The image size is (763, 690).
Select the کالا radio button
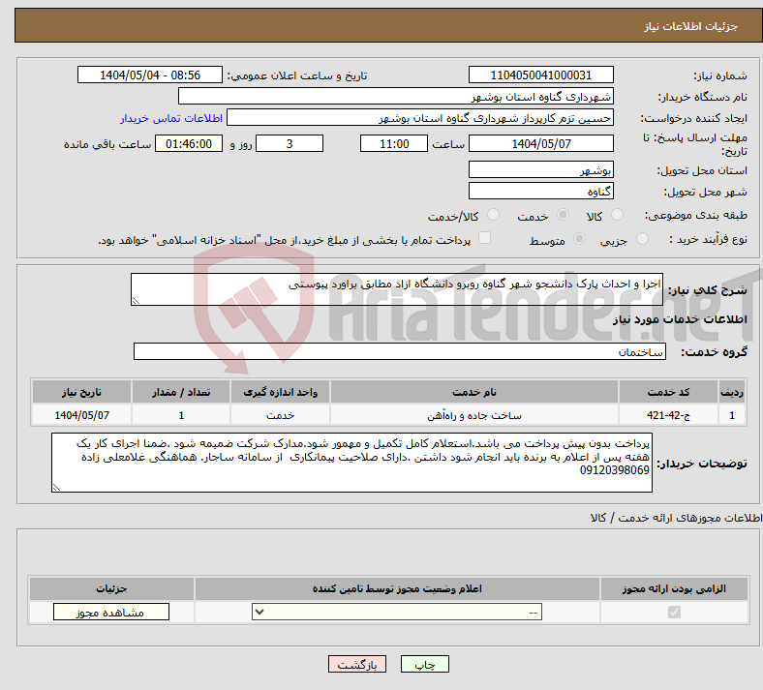click(x=617, y=215)
